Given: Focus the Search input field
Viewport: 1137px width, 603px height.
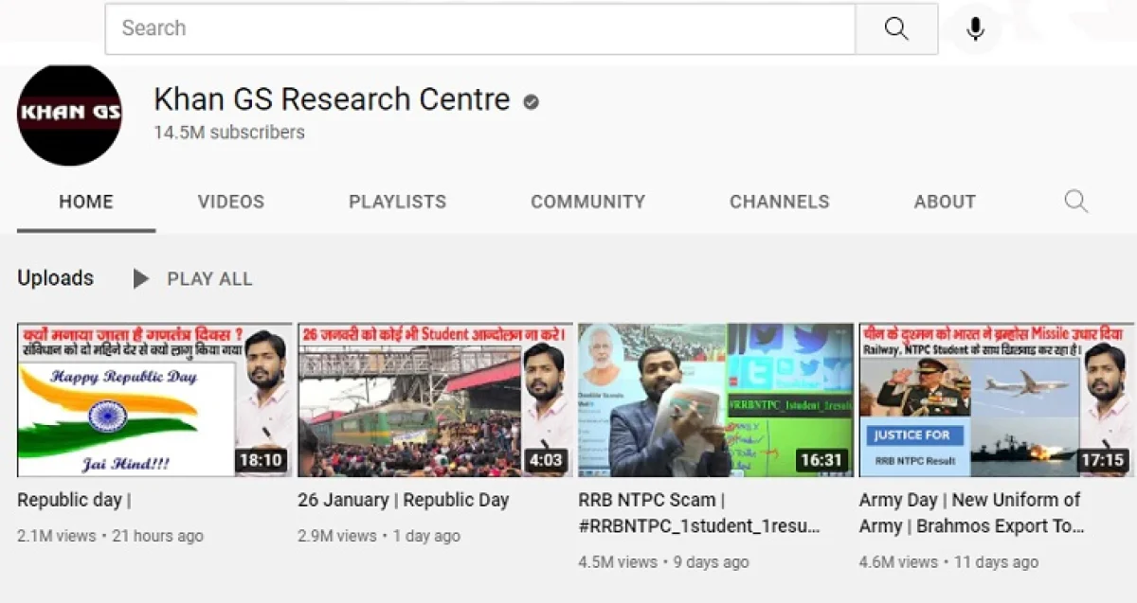Looking at the screenshot, I should tap(480, 28).
